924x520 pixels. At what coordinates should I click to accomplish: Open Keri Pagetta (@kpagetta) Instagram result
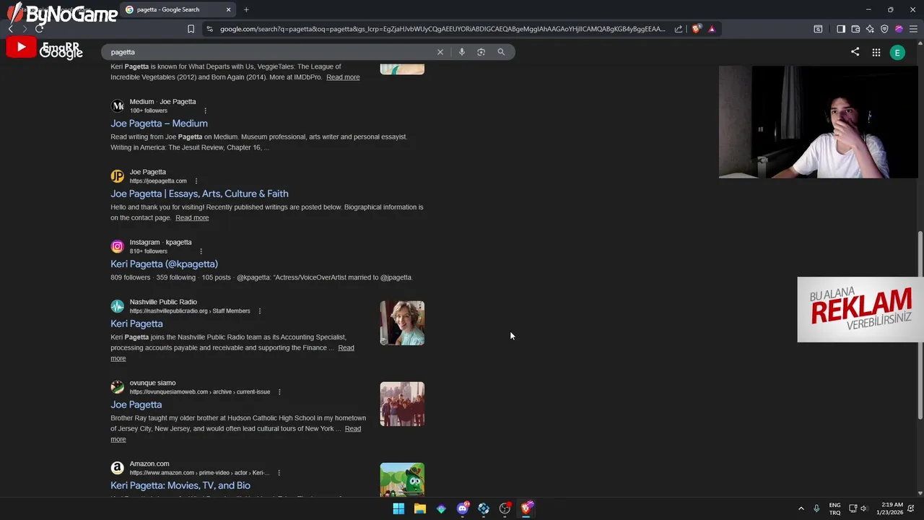[164, 264]
